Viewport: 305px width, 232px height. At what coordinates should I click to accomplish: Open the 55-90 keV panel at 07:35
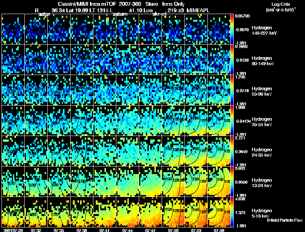point(59,90)
